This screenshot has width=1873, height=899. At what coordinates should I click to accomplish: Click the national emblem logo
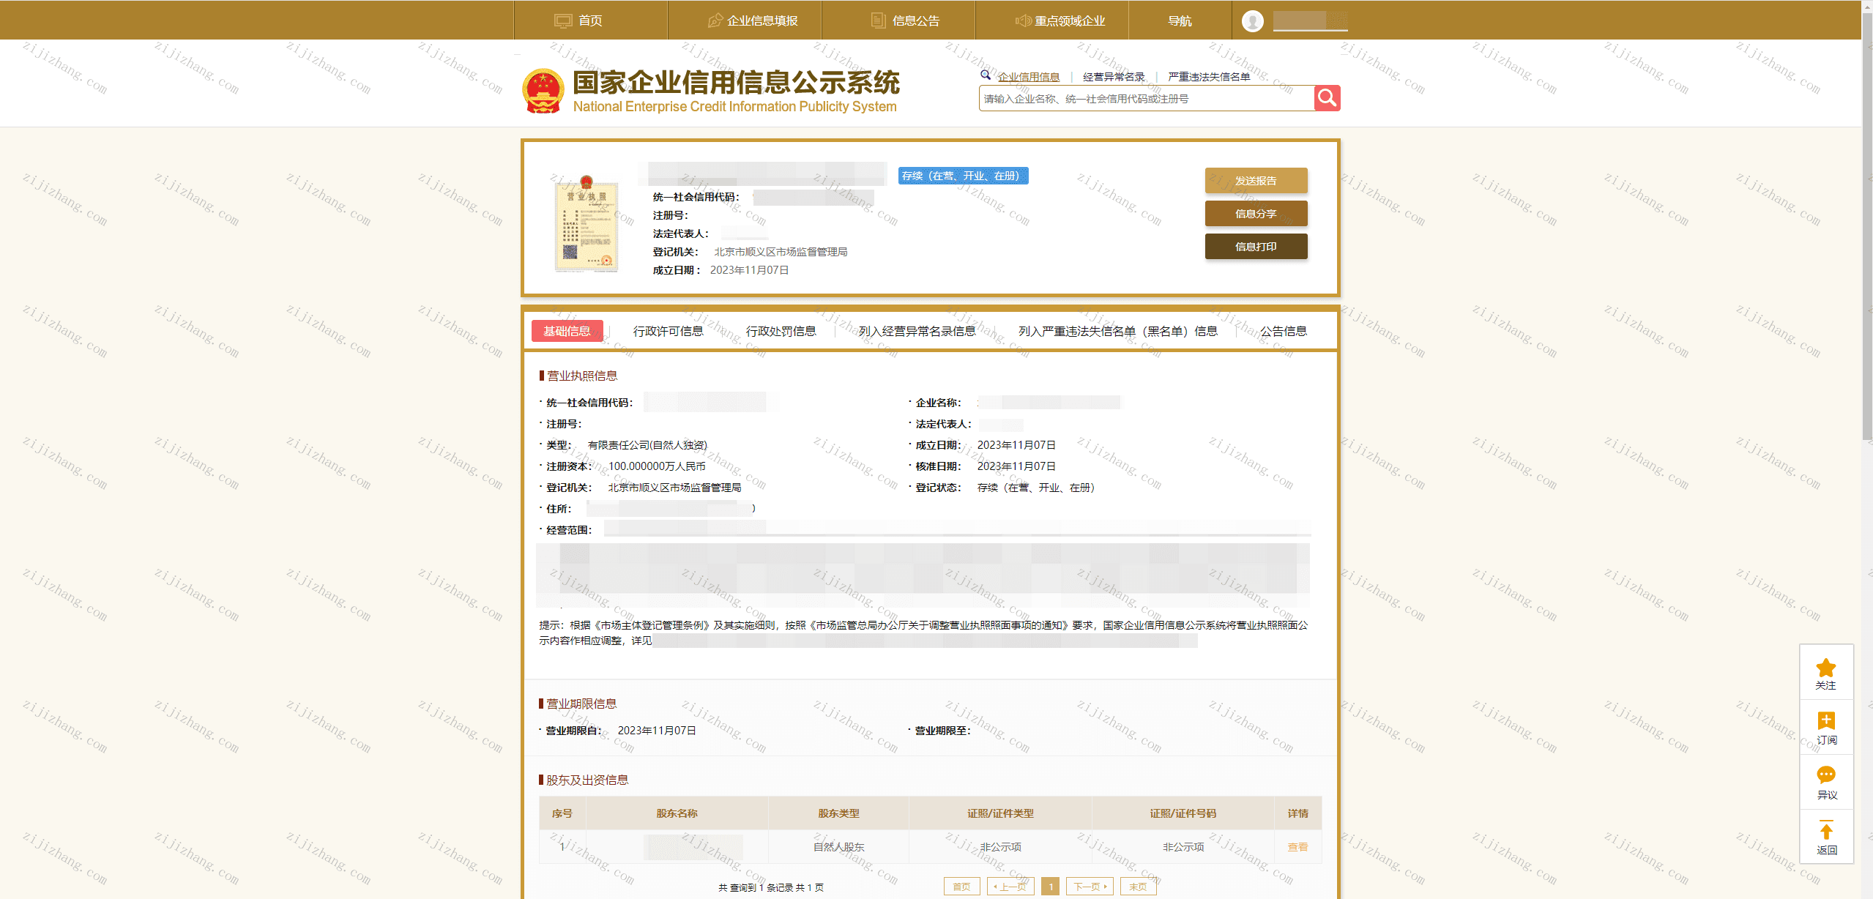(x=543, y=92)
